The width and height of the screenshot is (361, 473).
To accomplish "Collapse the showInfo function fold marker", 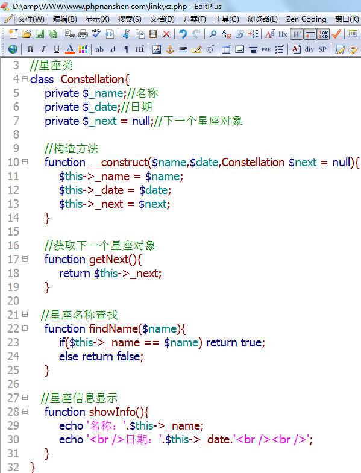I will 25,411.
